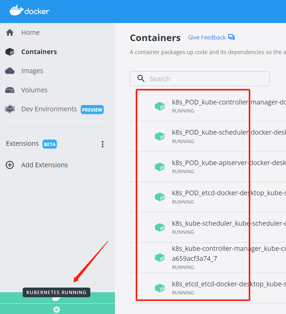Click the Kubernetes wheel icon in footer
This screenshot has width=286, height=314.
[57, 309]
